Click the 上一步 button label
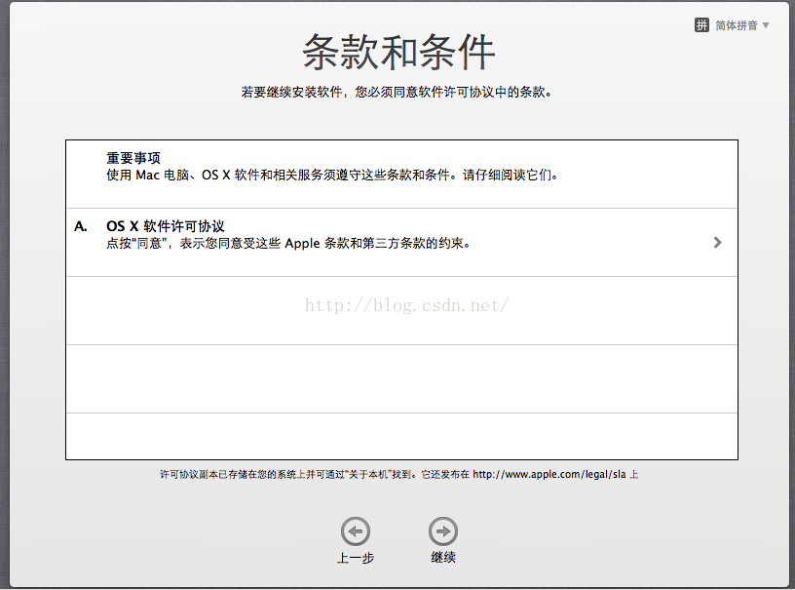Screen dimensions: 795x590 pyautogui.click(x=356, y=558)
